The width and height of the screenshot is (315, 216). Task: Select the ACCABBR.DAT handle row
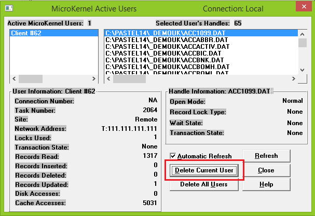point(201,40)
